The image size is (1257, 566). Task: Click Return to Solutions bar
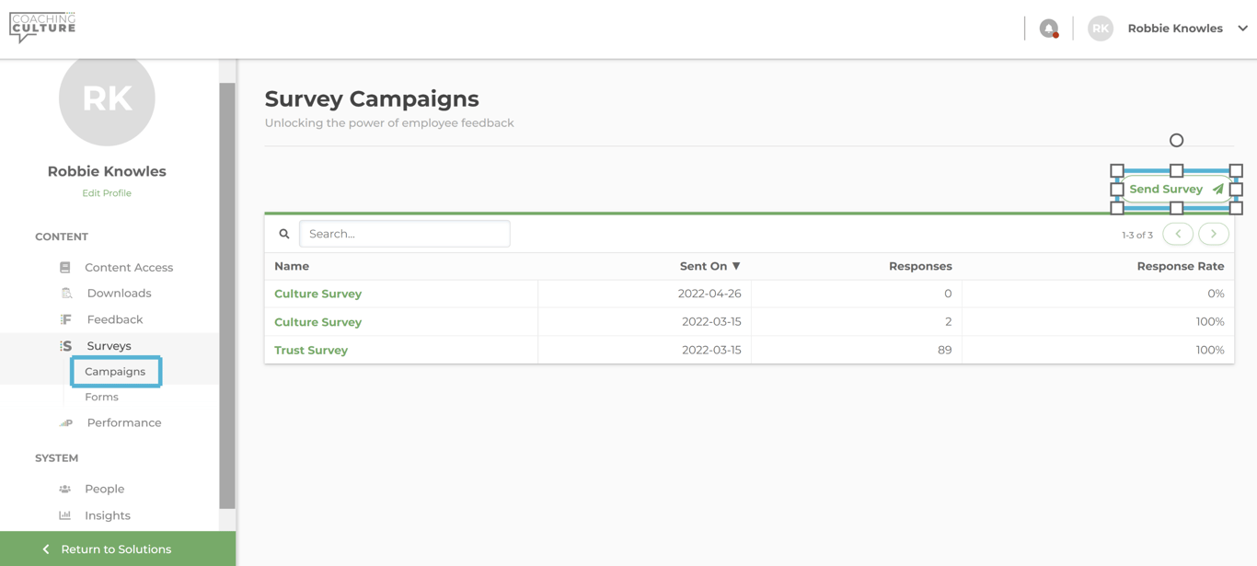[117, 549]
